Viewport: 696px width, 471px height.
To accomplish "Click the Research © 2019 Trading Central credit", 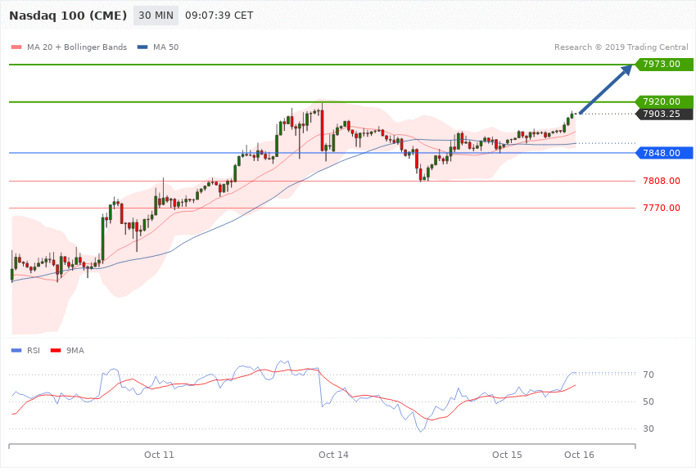I will click(x=621, y=47).
